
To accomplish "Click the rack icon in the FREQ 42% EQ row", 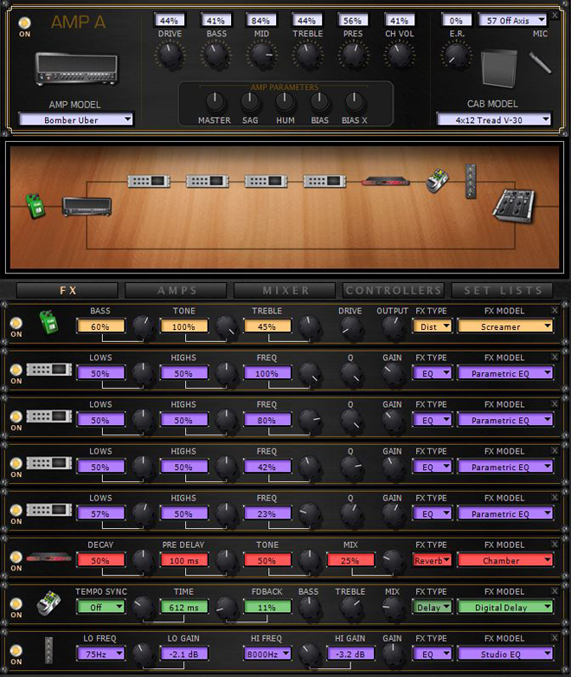I will pos(49,463).
